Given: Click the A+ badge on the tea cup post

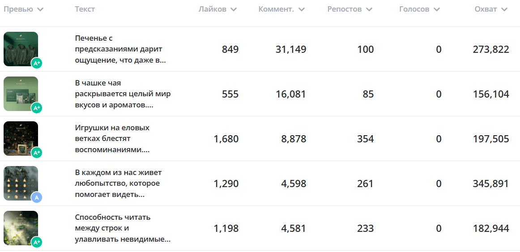Looking at the screenshot, I should [x=37, y=108].
